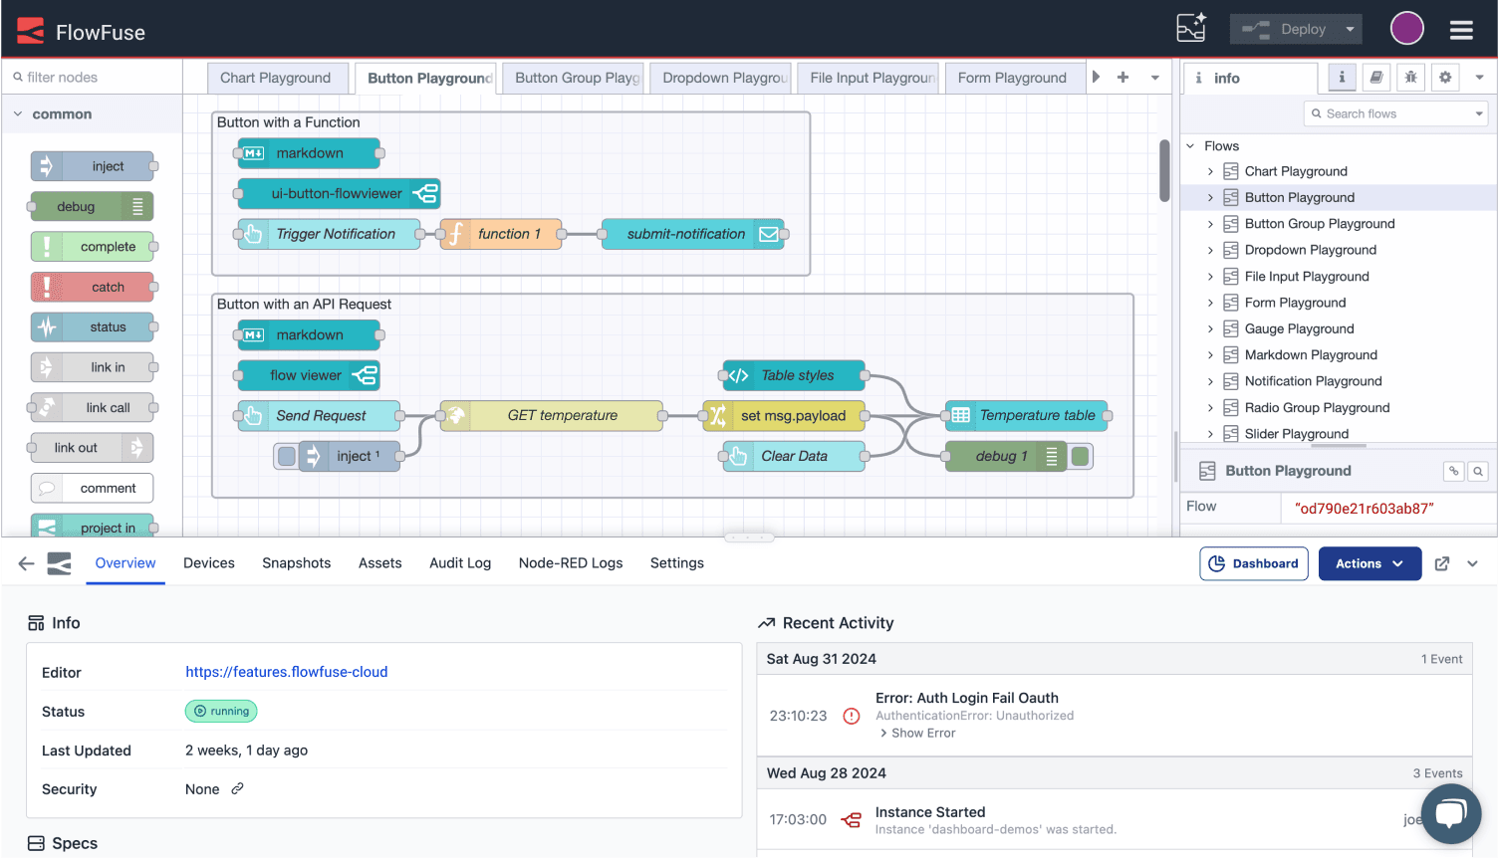The height and width of the screenshot is (858, 1498).
Task: Open the help panel (book icon)
Action: (1375, 77)
